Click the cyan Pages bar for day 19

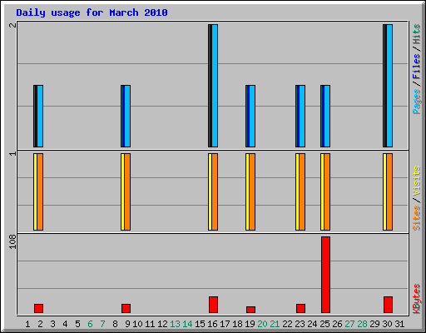252,116
